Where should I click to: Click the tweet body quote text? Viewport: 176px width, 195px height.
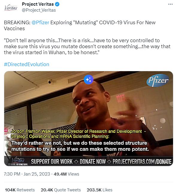click(87, 46)
